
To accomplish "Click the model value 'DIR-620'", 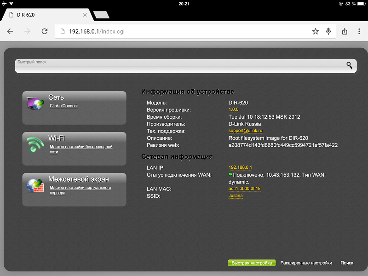I will tap(238, 103).
